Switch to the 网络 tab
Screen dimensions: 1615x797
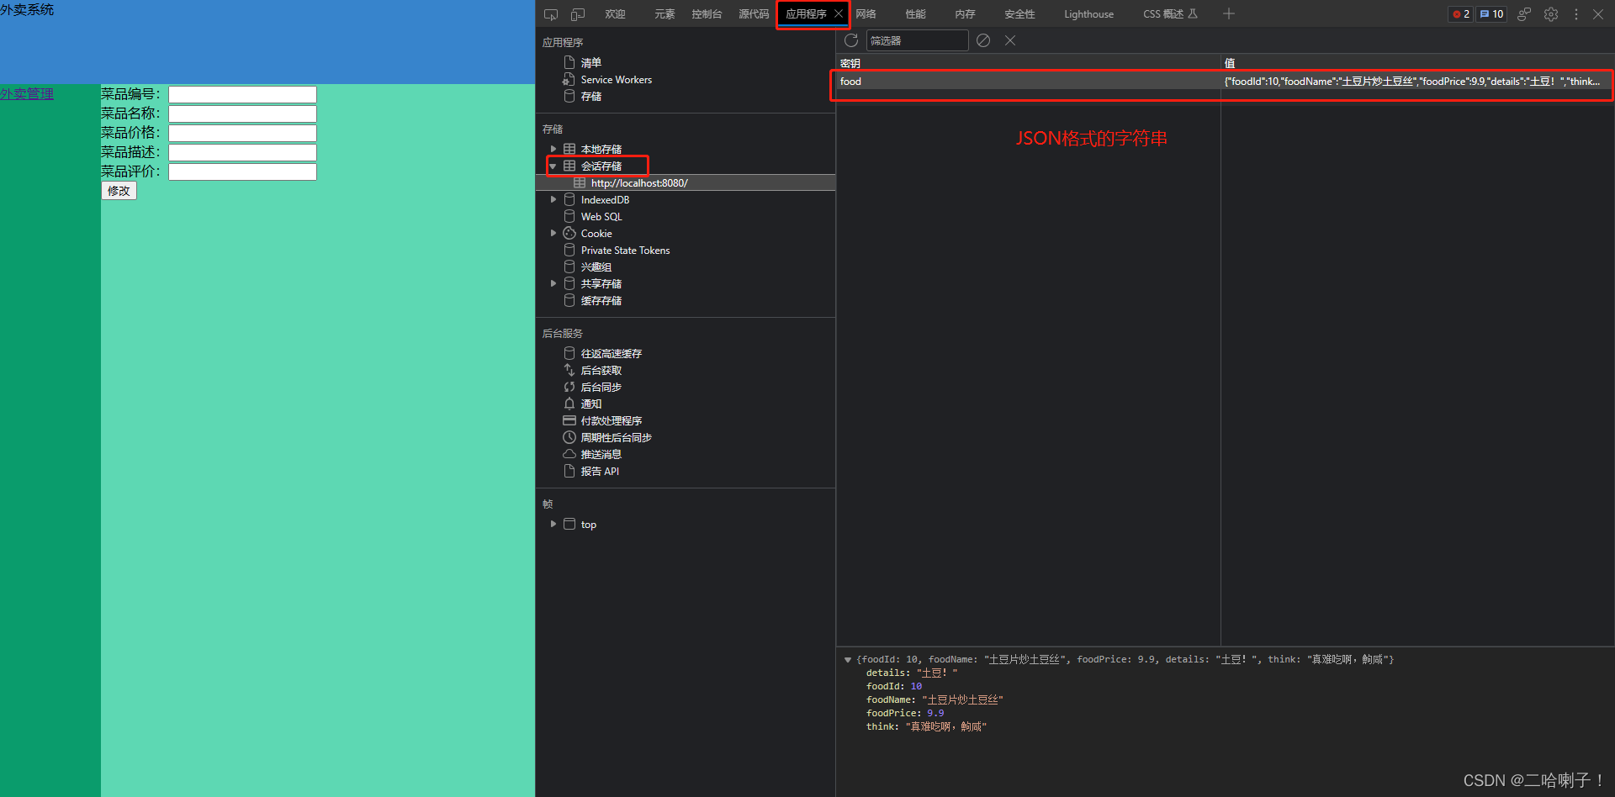coord(866,13)
